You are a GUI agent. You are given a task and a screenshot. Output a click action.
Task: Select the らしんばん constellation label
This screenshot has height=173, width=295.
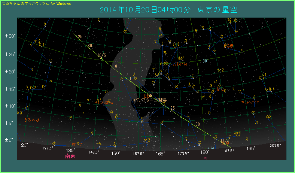click(x=104, y=102)
